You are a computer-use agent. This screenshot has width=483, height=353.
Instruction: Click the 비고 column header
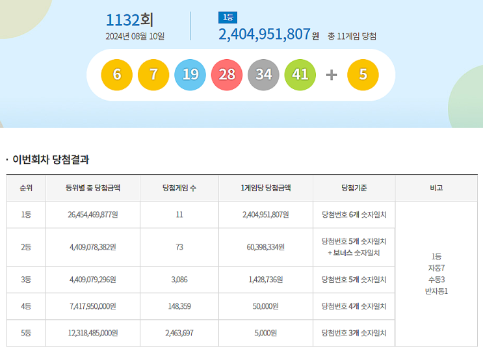point(436,188)
